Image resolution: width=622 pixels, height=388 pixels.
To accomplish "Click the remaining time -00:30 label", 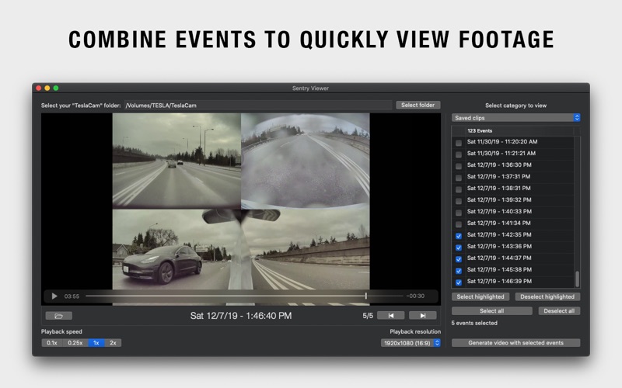I will click(x=415, y=296).
